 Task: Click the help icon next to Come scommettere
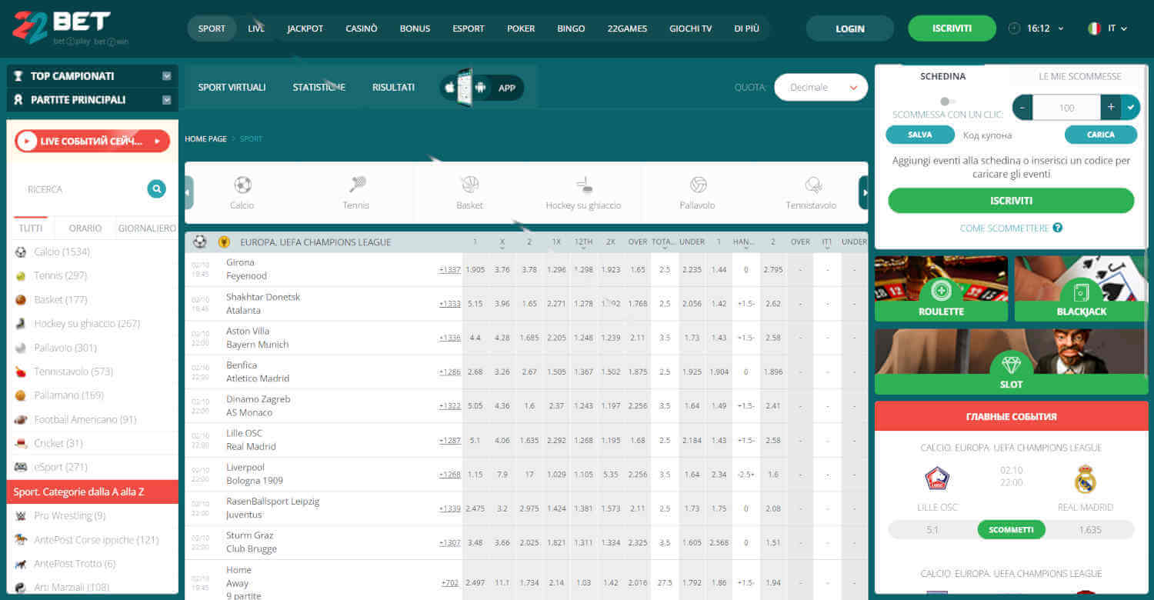pyautogui.click(x=1058, y=228)
